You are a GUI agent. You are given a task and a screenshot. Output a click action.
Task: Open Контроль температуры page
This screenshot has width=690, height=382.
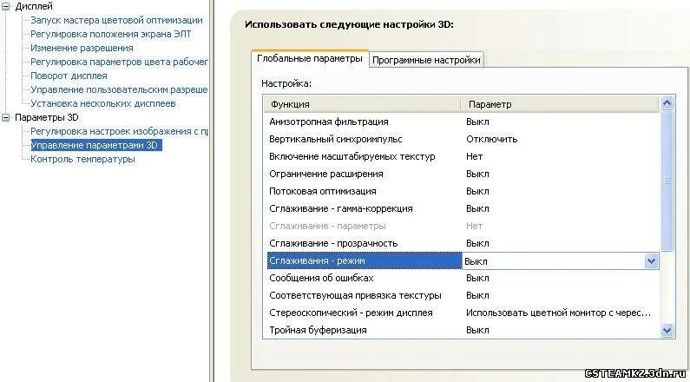point(82,159)
